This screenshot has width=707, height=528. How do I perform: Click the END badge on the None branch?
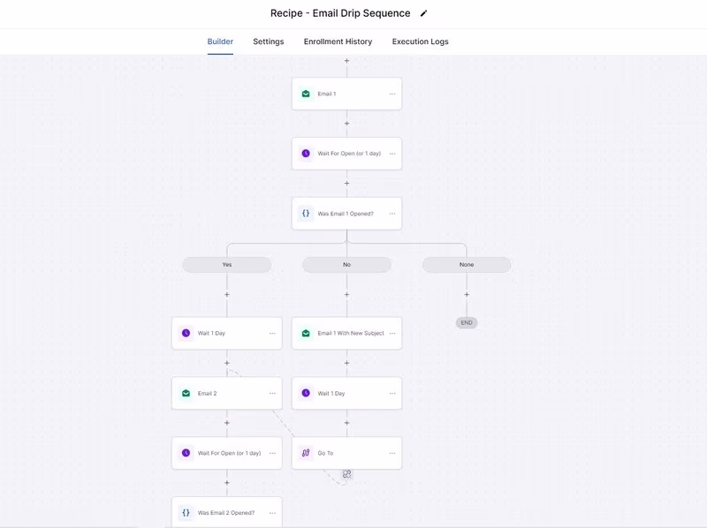click(x=466, y=322)
